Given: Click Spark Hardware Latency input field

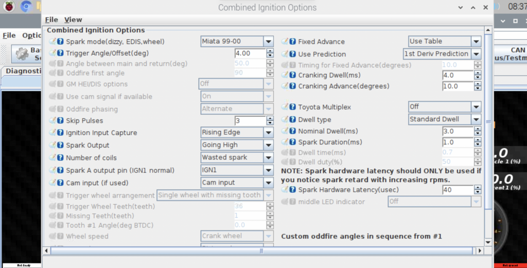Looking at the screenshot, I should (x=458, y=190).
